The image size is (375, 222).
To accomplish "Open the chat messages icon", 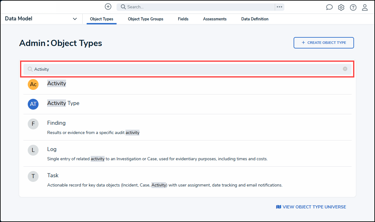I will tap(329, 7).
